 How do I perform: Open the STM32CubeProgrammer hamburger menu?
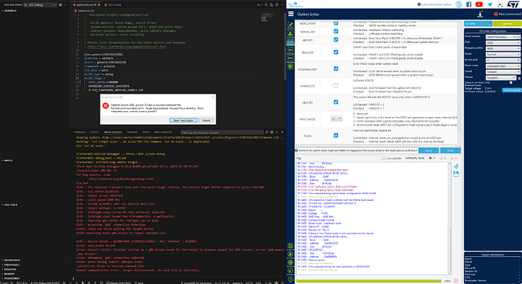click(291, 14)
